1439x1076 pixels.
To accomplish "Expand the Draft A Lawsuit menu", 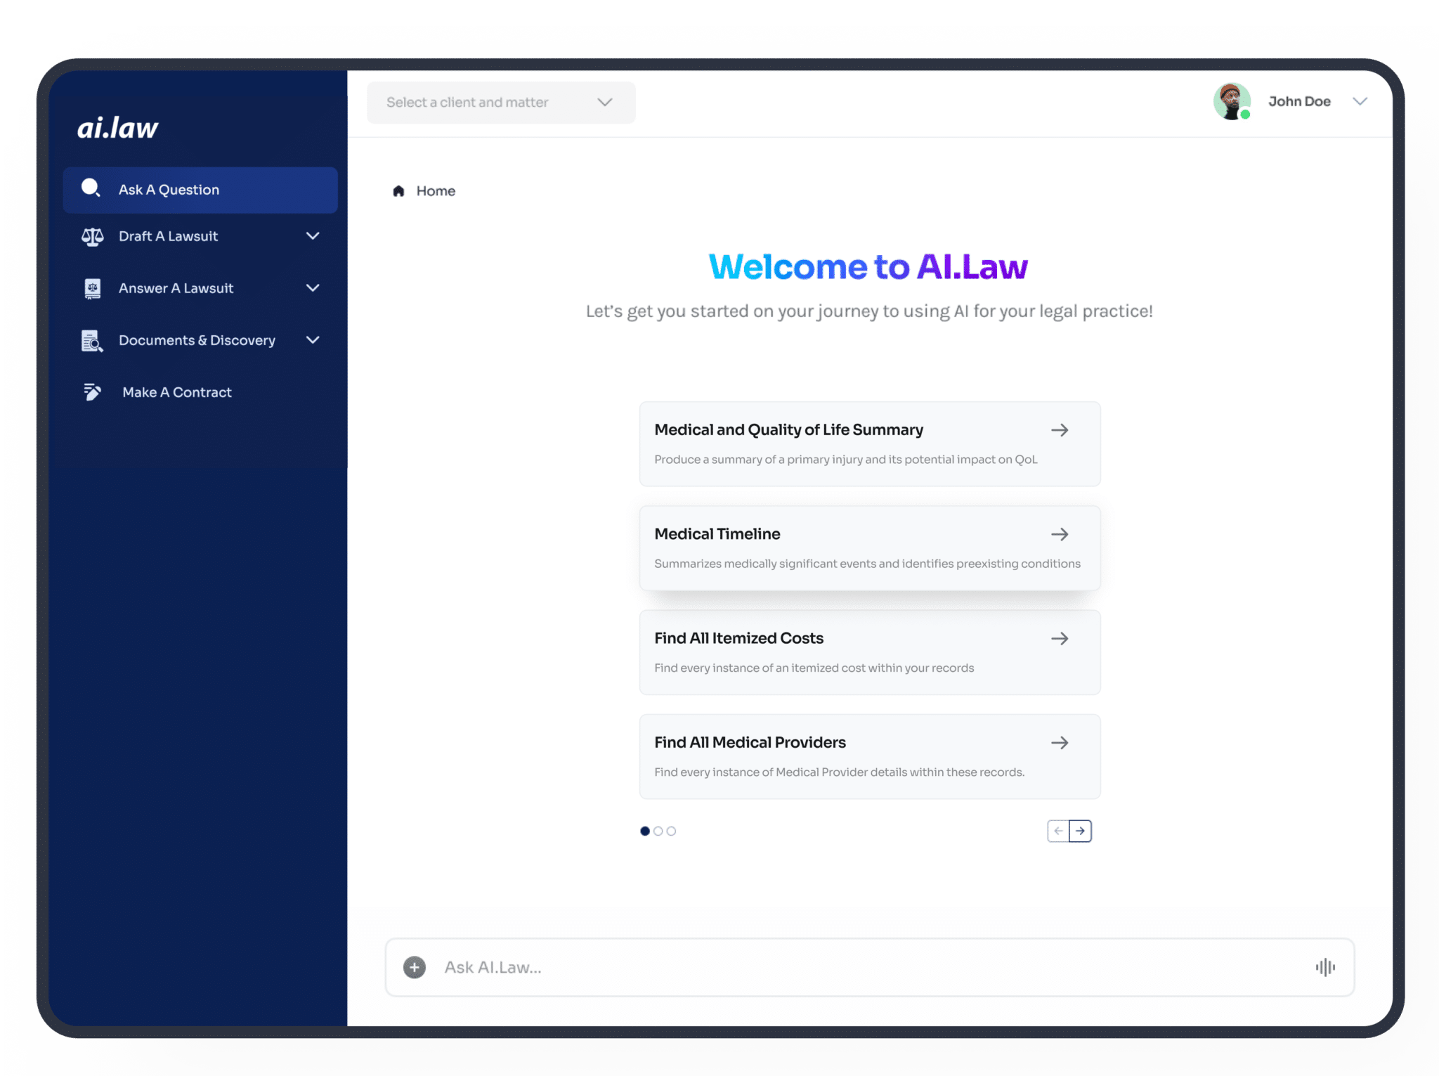I will click(313, 236).
